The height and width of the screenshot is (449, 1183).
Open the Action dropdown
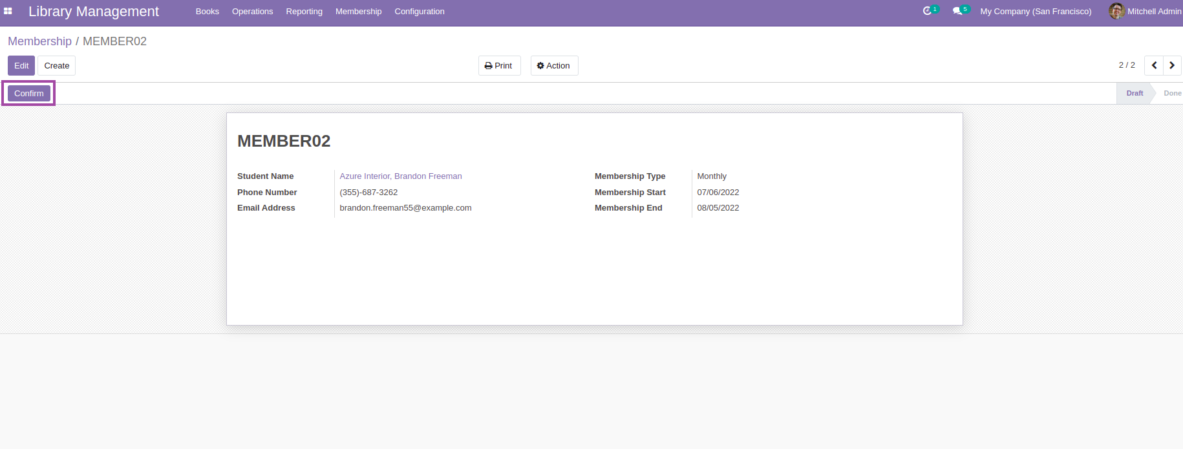click(554, 65)
